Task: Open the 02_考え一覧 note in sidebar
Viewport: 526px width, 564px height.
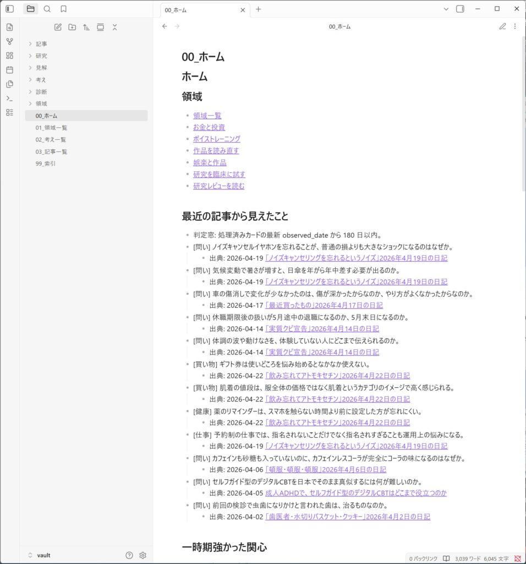Action: (51, 139)
